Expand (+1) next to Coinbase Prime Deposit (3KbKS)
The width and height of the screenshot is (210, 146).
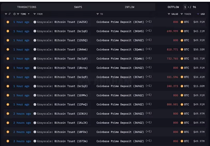(x=149, y=31)
